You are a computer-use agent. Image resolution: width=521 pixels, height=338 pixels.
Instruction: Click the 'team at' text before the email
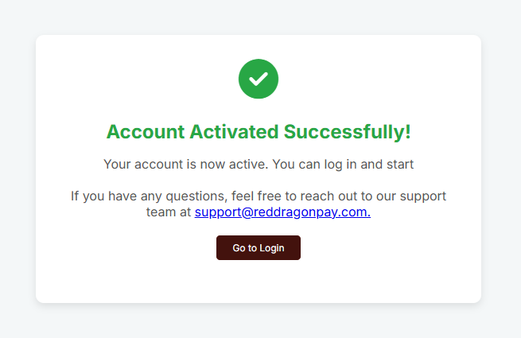pyautogui.click(x=169, y=212)
